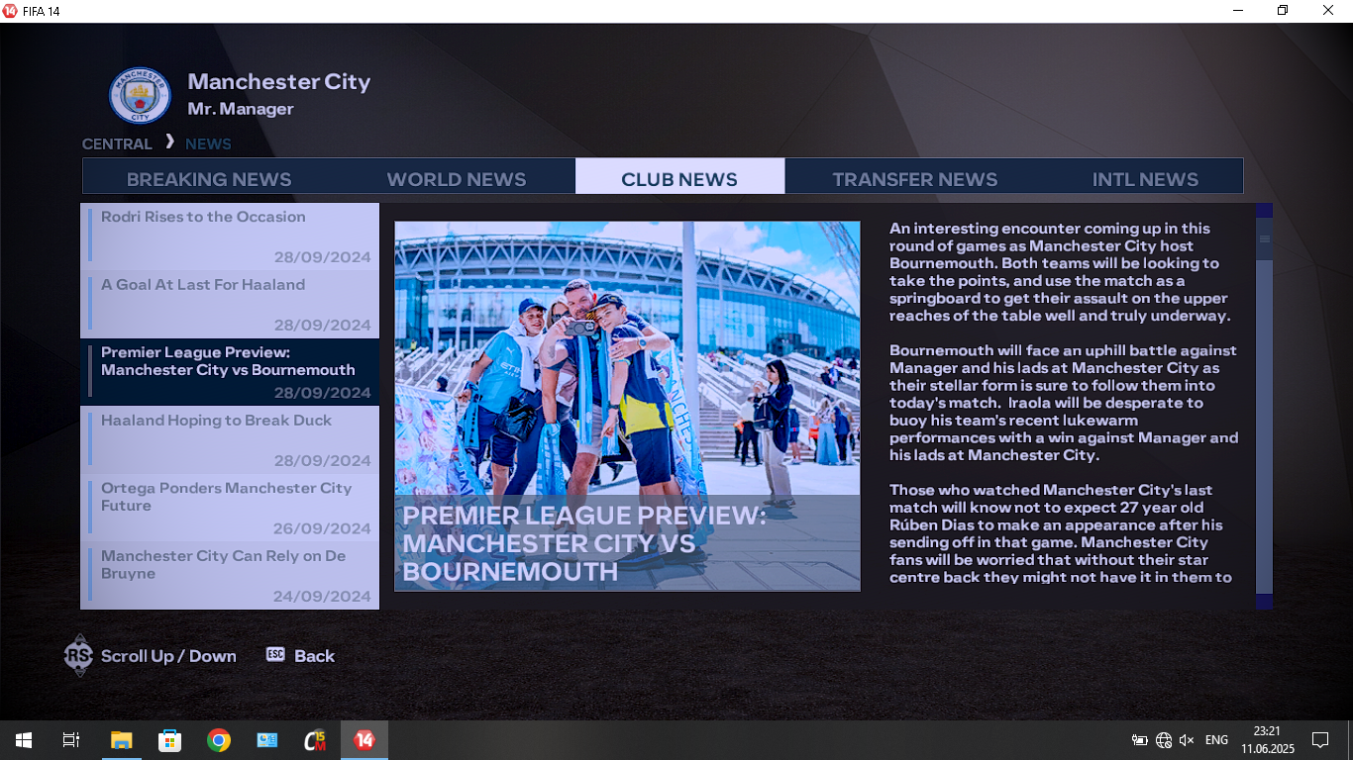The image size is (1353, 760).
Task: Click the 24/09/2024 date on De Bruyne story
Action: point(322,597)
